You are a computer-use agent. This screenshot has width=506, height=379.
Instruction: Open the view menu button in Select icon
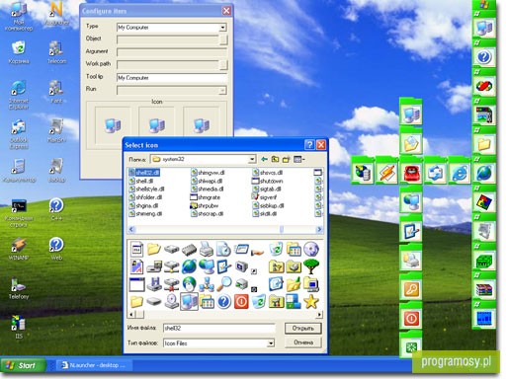point(298,159)
